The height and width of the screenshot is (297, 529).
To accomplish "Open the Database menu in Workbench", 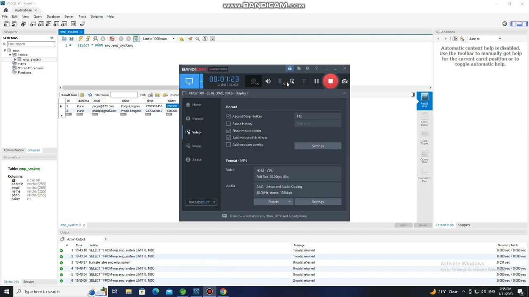I will 53,16.
